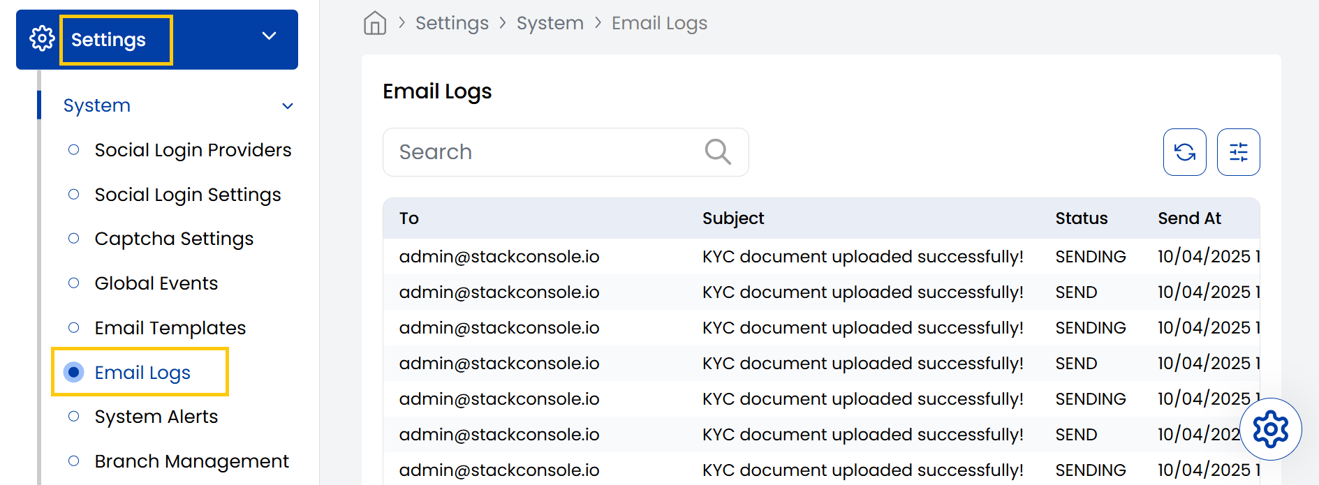Viewport: 1319px width, 485px height.
Task: Select the Email Logs radio indicator
Action: click(x=73, y=372)
